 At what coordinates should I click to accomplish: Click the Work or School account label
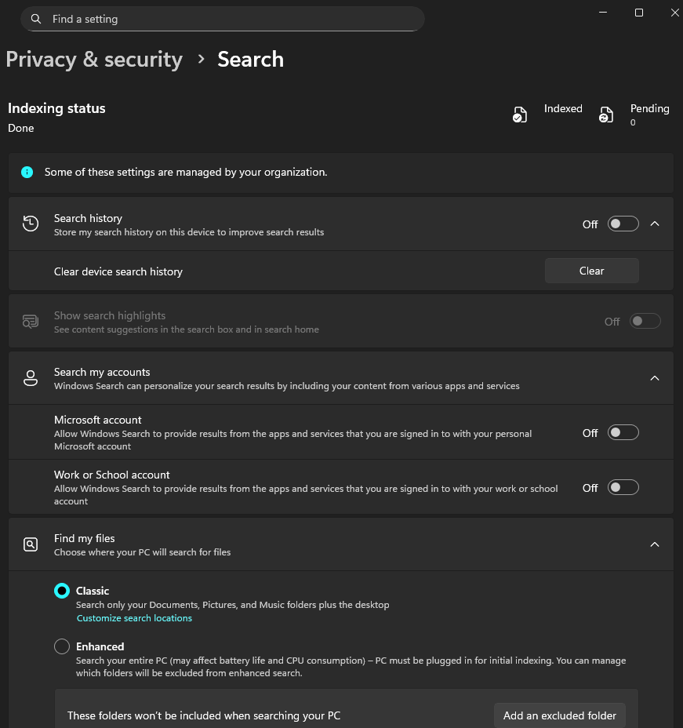click(112, 475)
